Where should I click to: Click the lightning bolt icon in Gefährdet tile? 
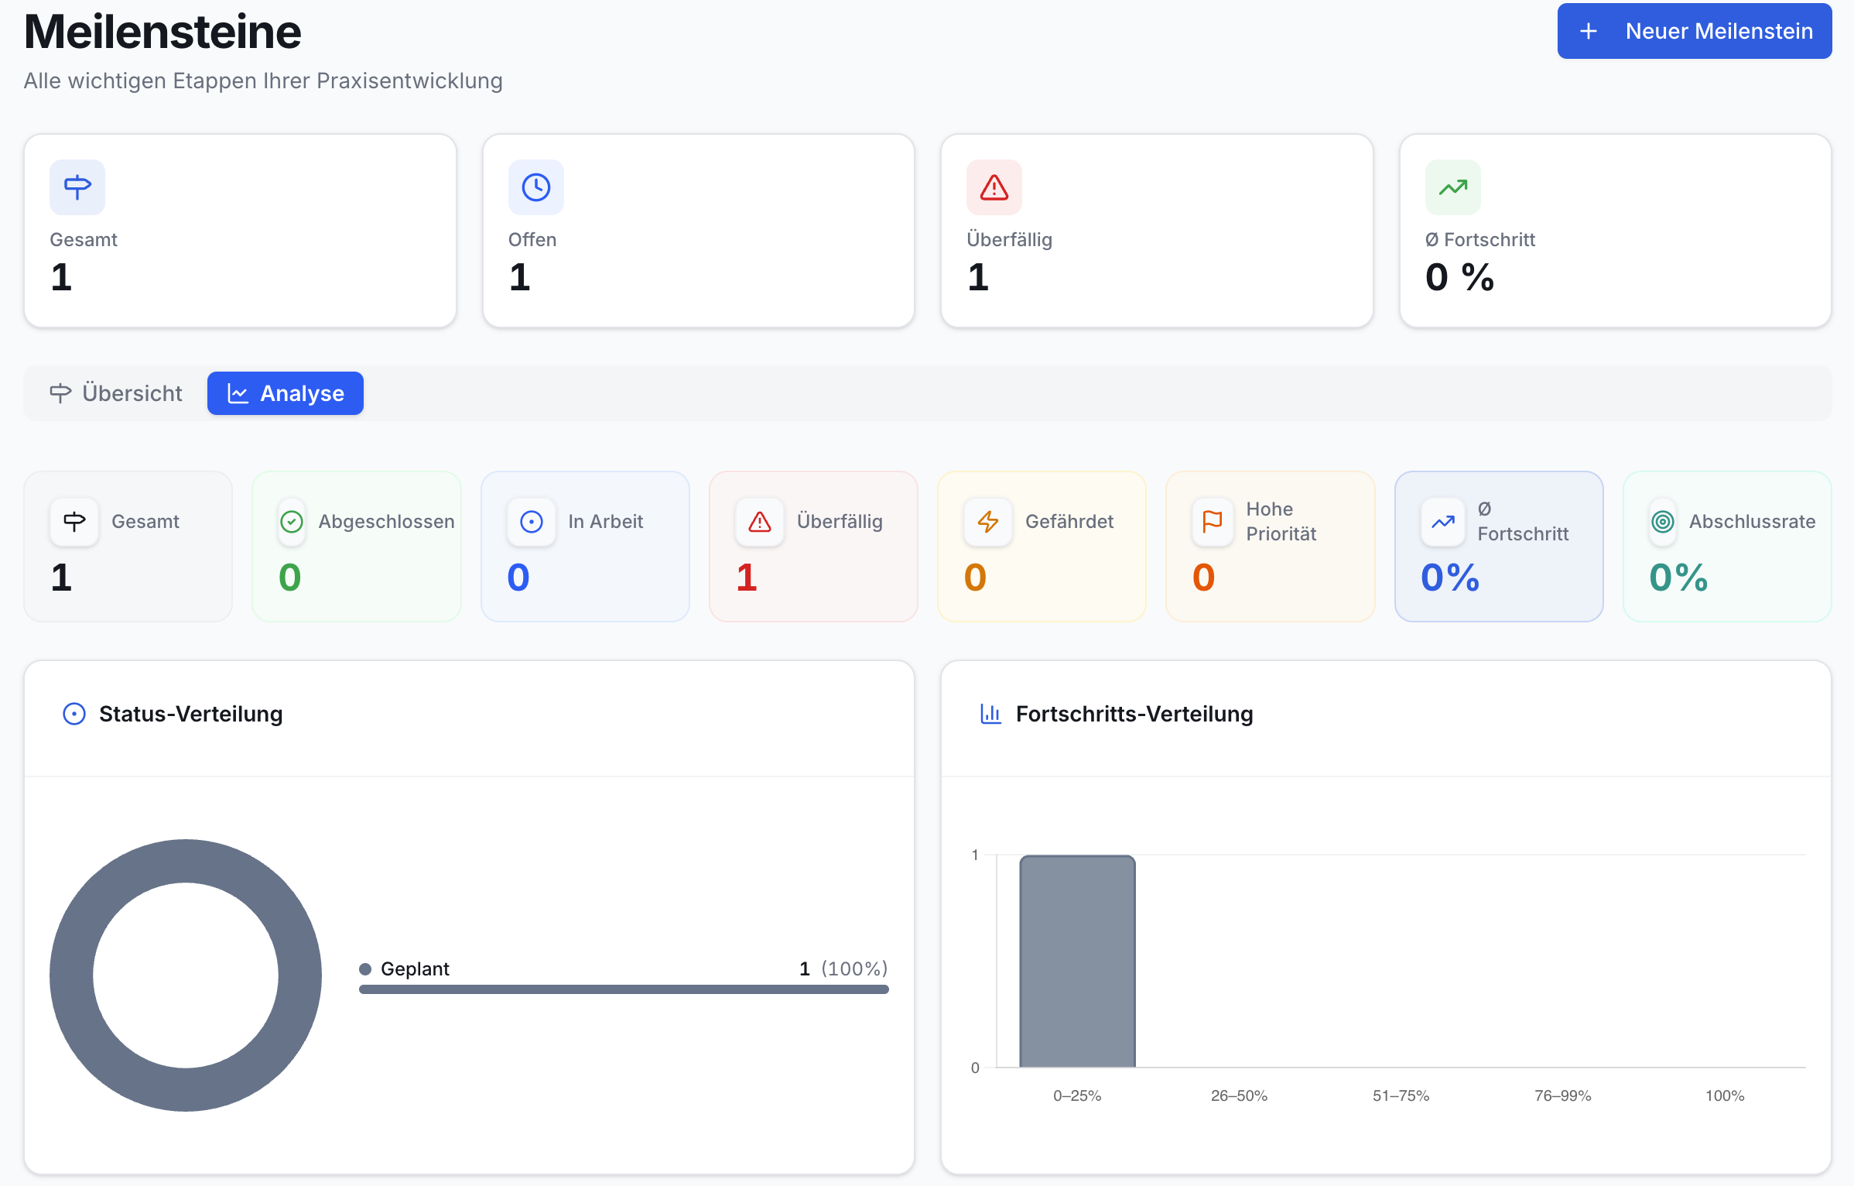[x=988, y=522]
